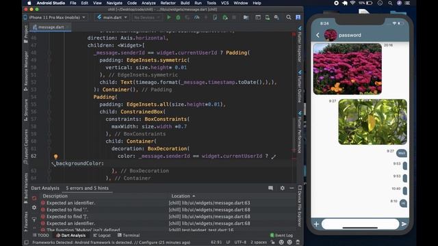Open the TODO tool tab
Screen dimensions: 438x246
(x=41, y=235)
